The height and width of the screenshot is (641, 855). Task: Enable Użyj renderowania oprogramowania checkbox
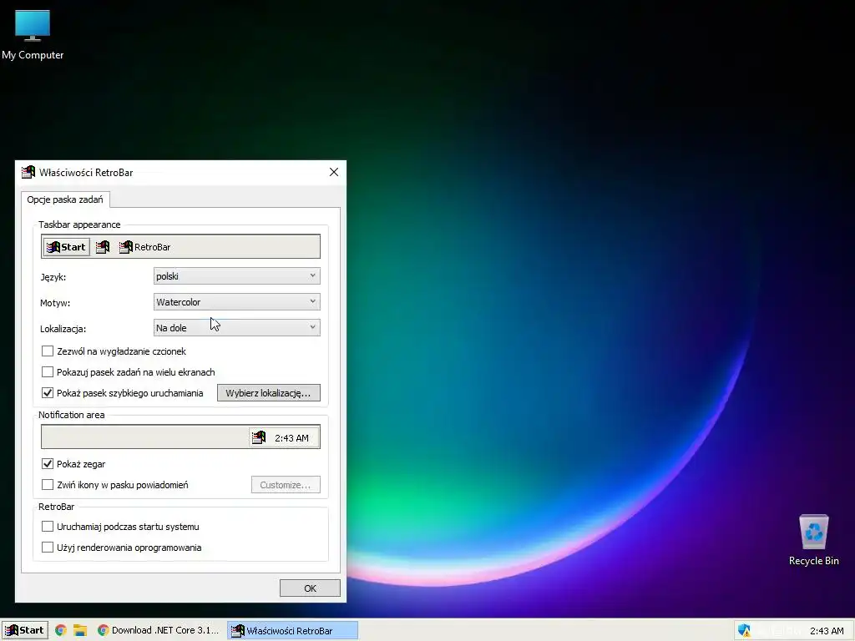coord(48,548)
